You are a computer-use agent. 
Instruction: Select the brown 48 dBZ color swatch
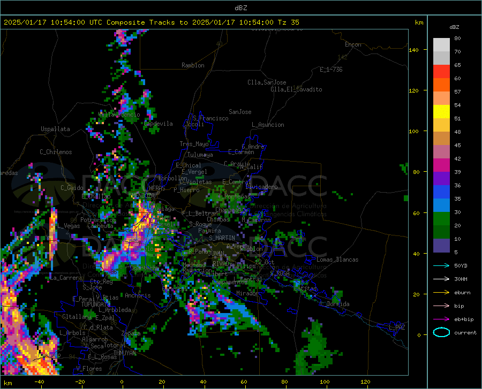(x=441, y=139)
